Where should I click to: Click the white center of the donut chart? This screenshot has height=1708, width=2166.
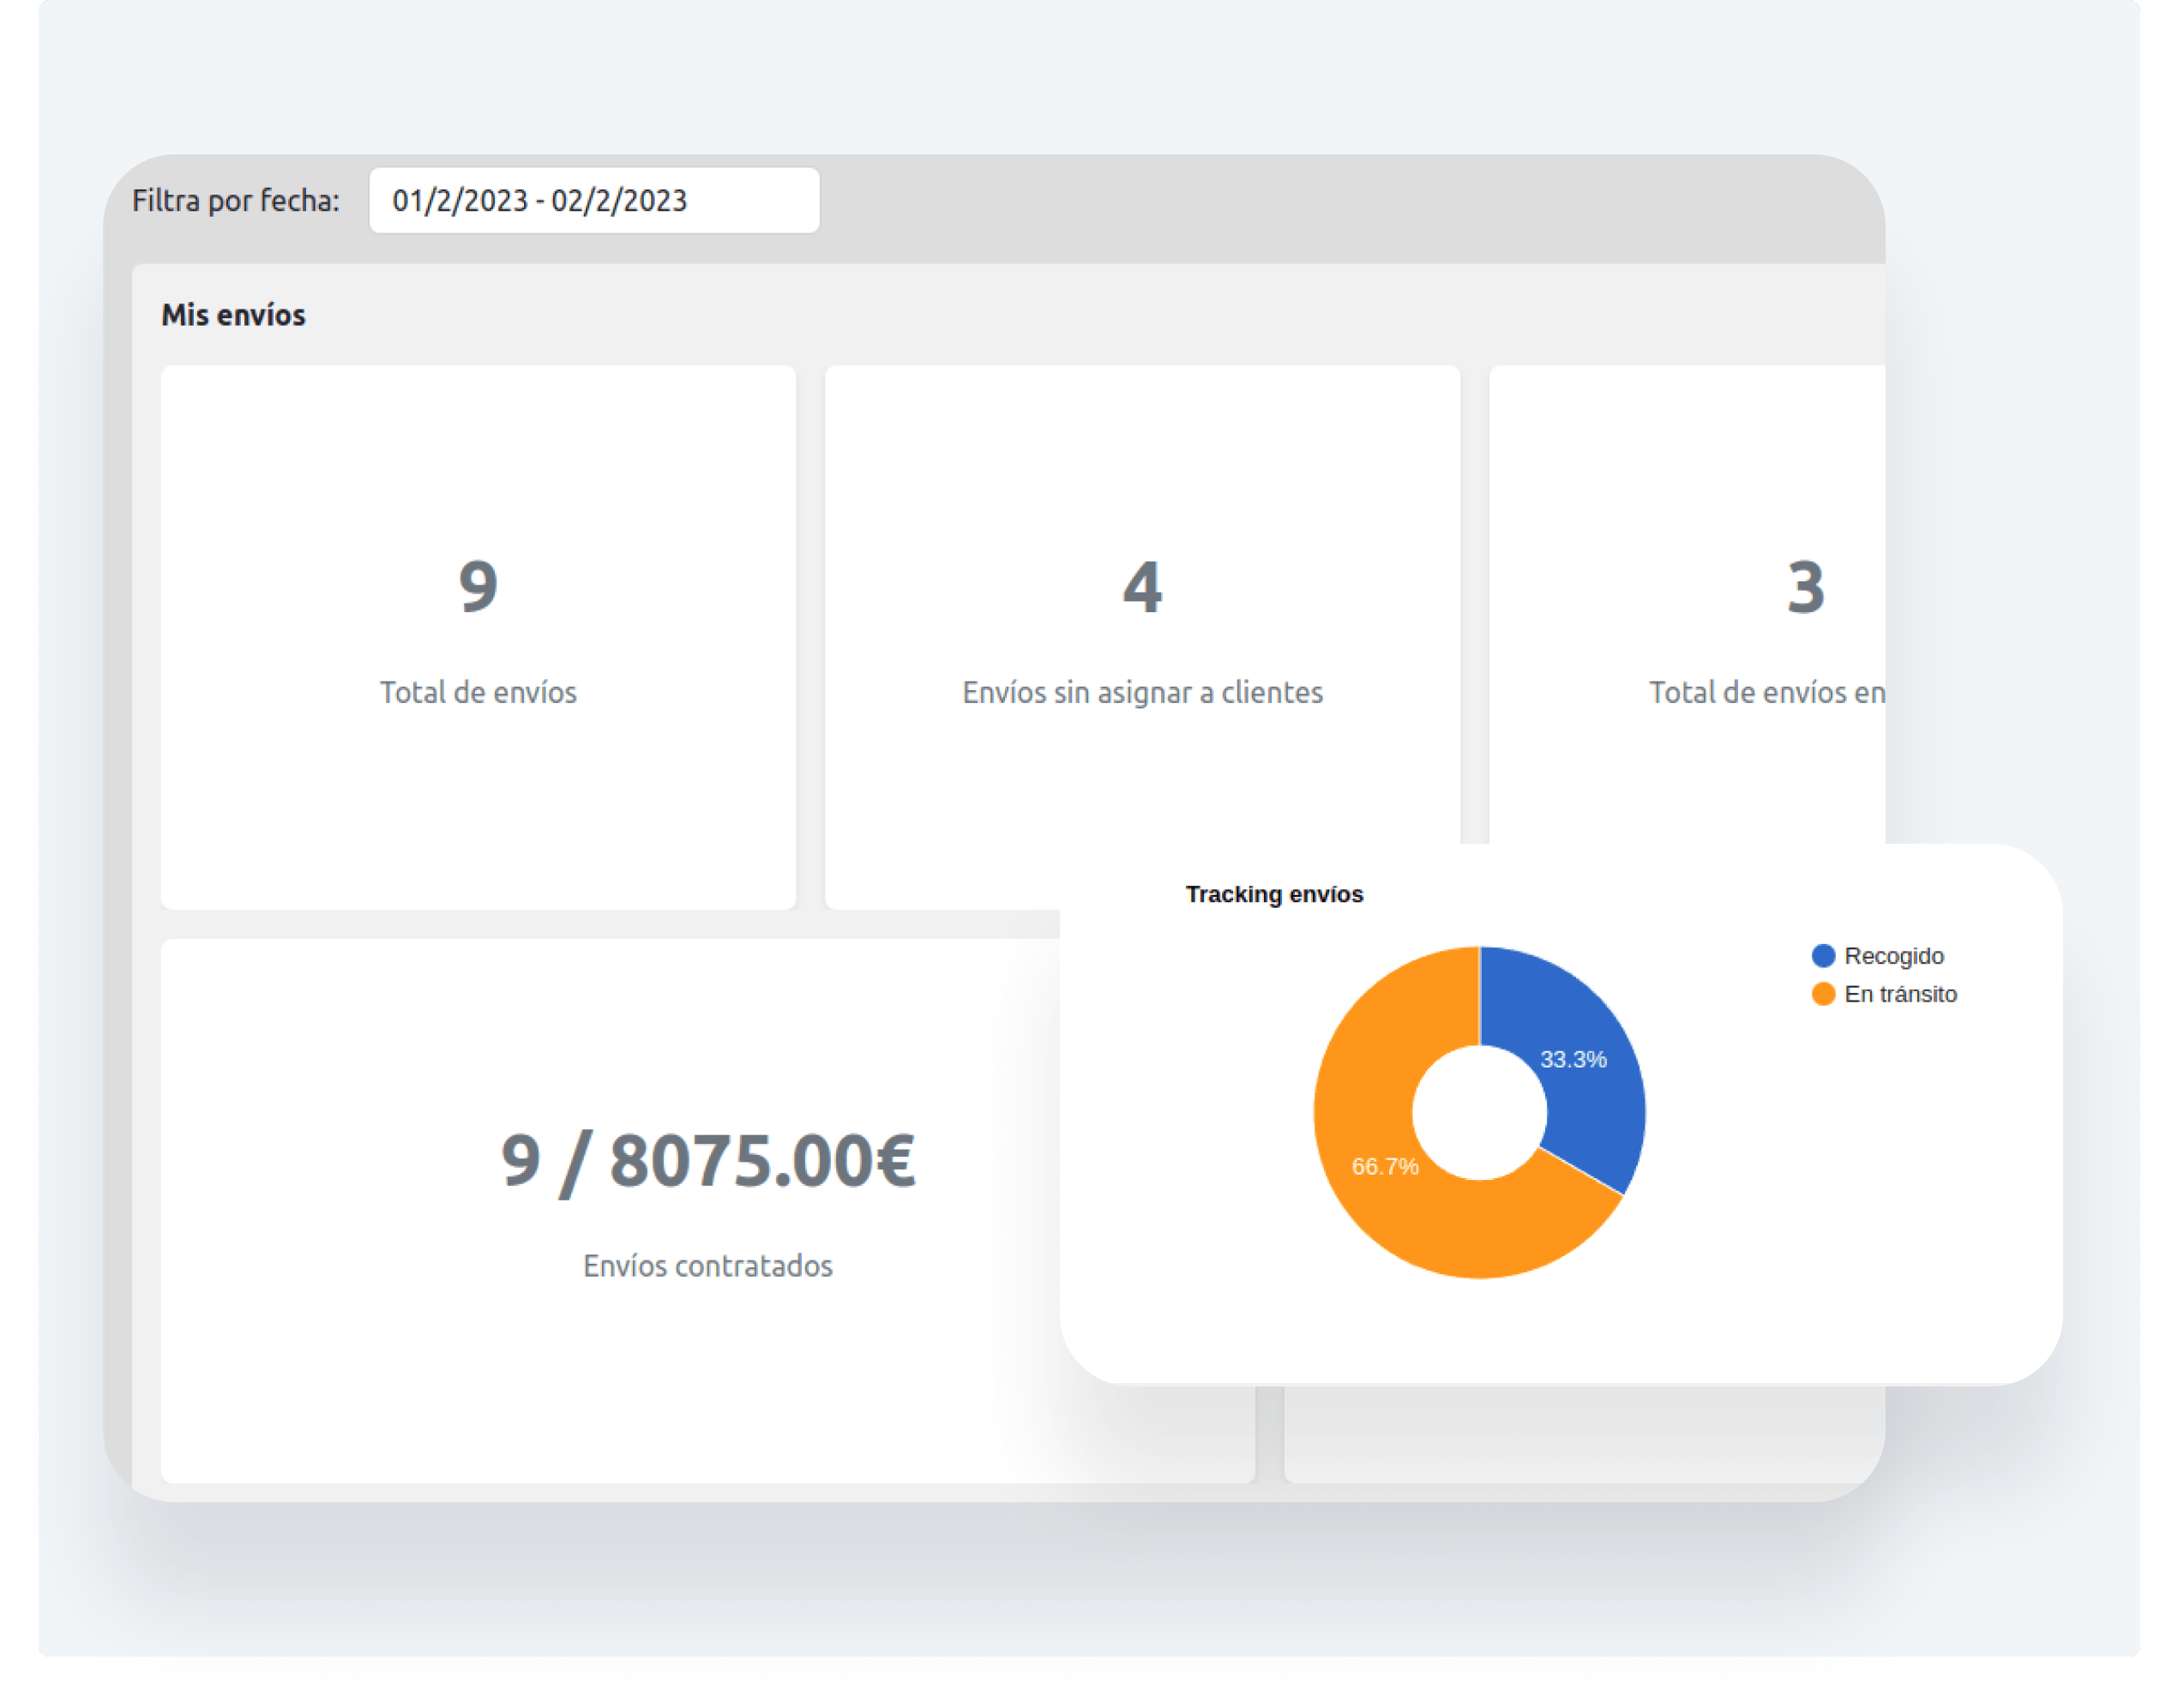coord(1479,1112)
